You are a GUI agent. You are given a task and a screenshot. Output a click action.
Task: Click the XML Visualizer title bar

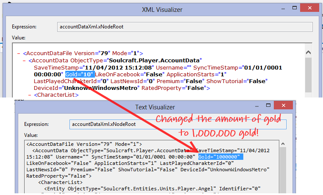pyautogui.click(x=162, y=10)
